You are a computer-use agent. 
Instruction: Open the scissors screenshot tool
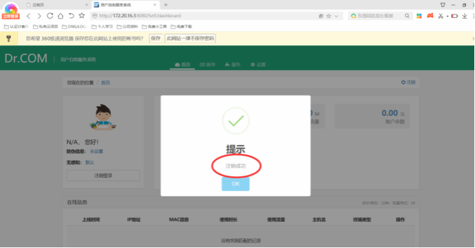tap(441, 16)
